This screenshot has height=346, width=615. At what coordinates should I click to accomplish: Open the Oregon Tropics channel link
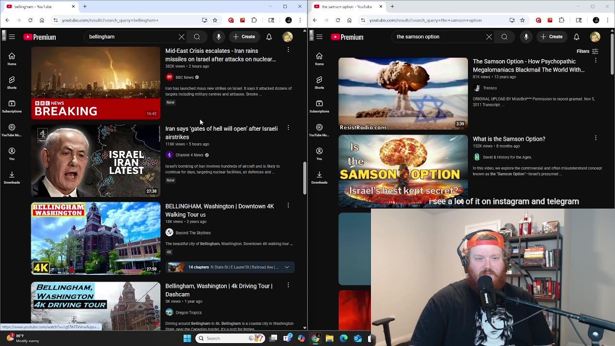(x=188, y=312)
